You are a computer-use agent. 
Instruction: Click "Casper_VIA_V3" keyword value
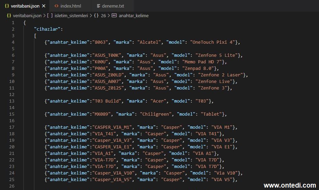coord(112,140)
